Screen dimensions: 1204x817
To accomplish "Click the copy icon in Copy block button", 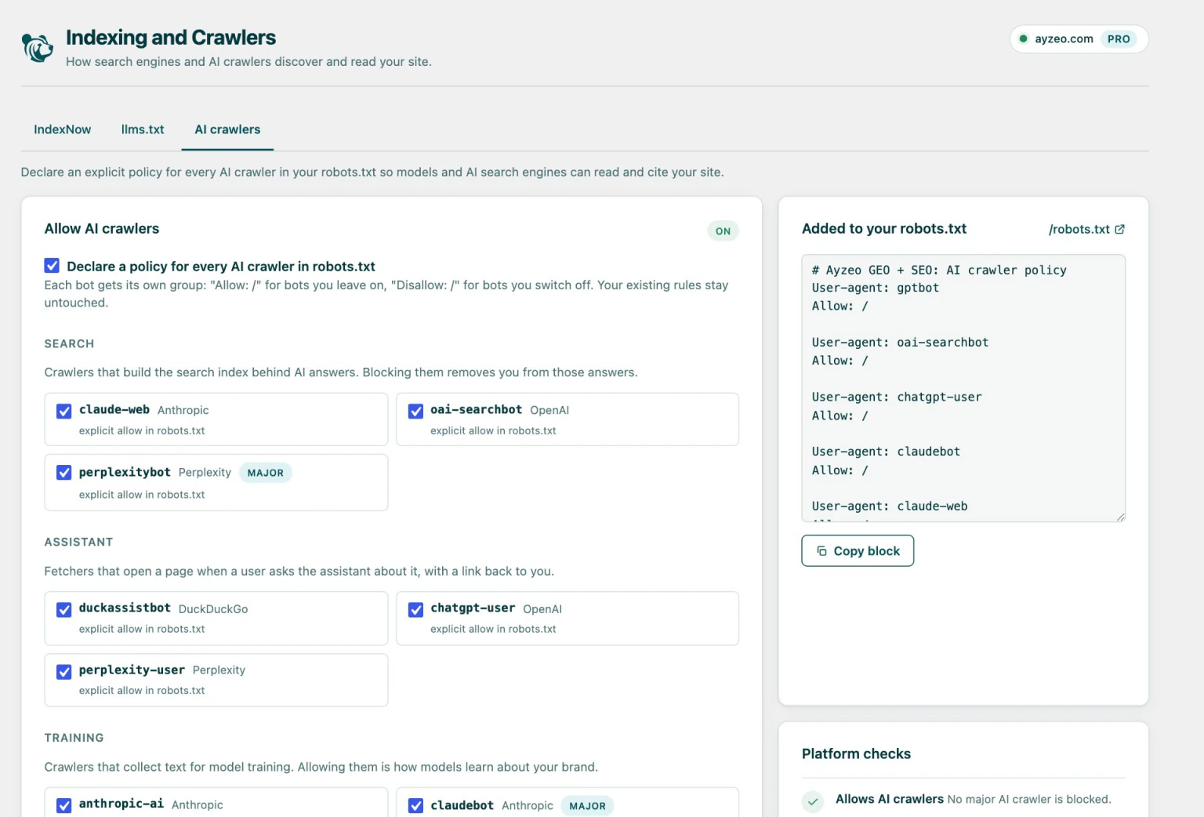I will pyautogui.click(x=821, y=551).
